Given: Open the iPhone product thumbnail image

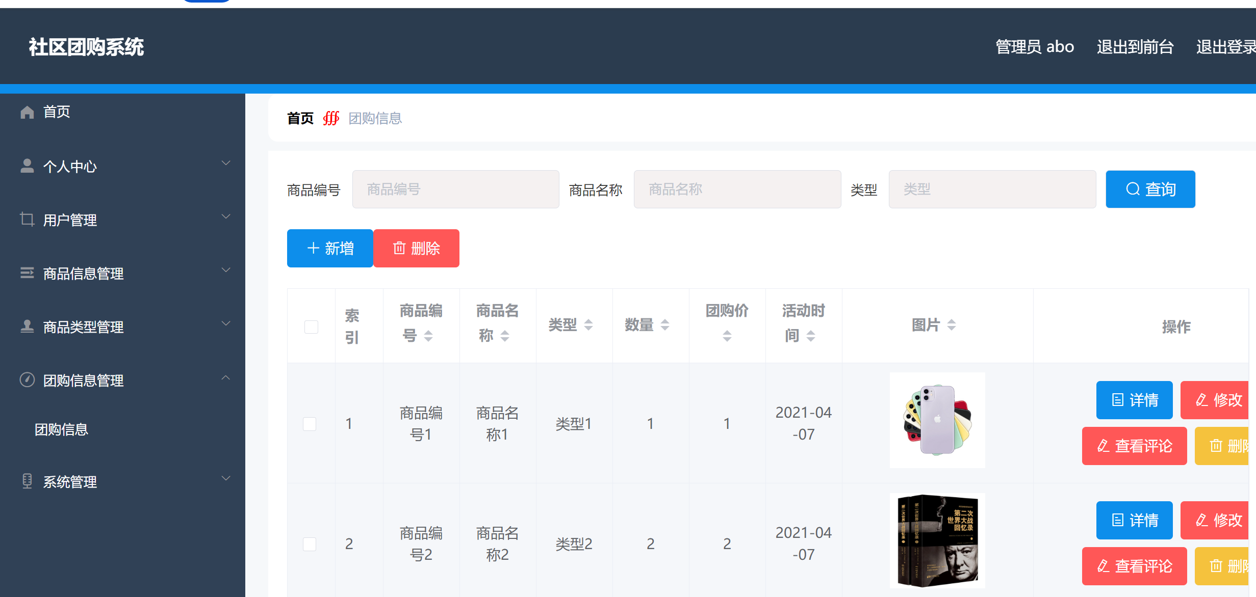Looking at the screenshot, I should pyautogui.click(x=937, y=420).
